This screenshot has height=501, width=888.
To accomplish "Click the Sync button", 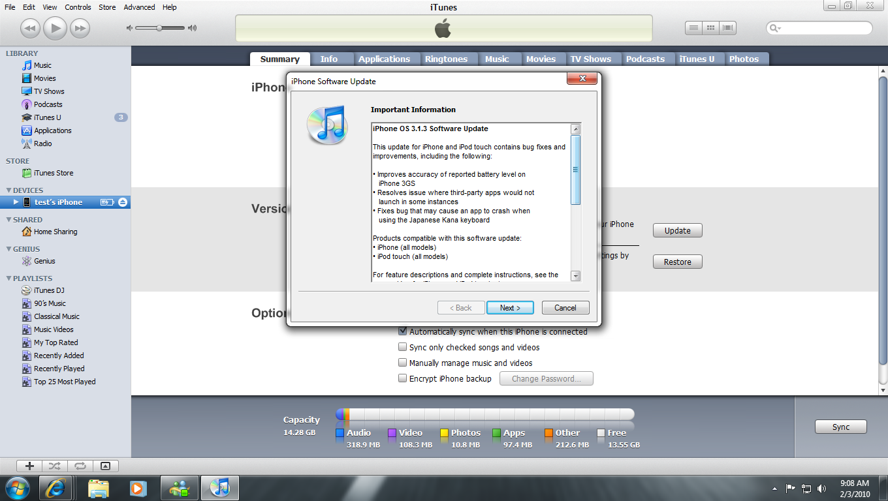I will (x=841, y=427).
